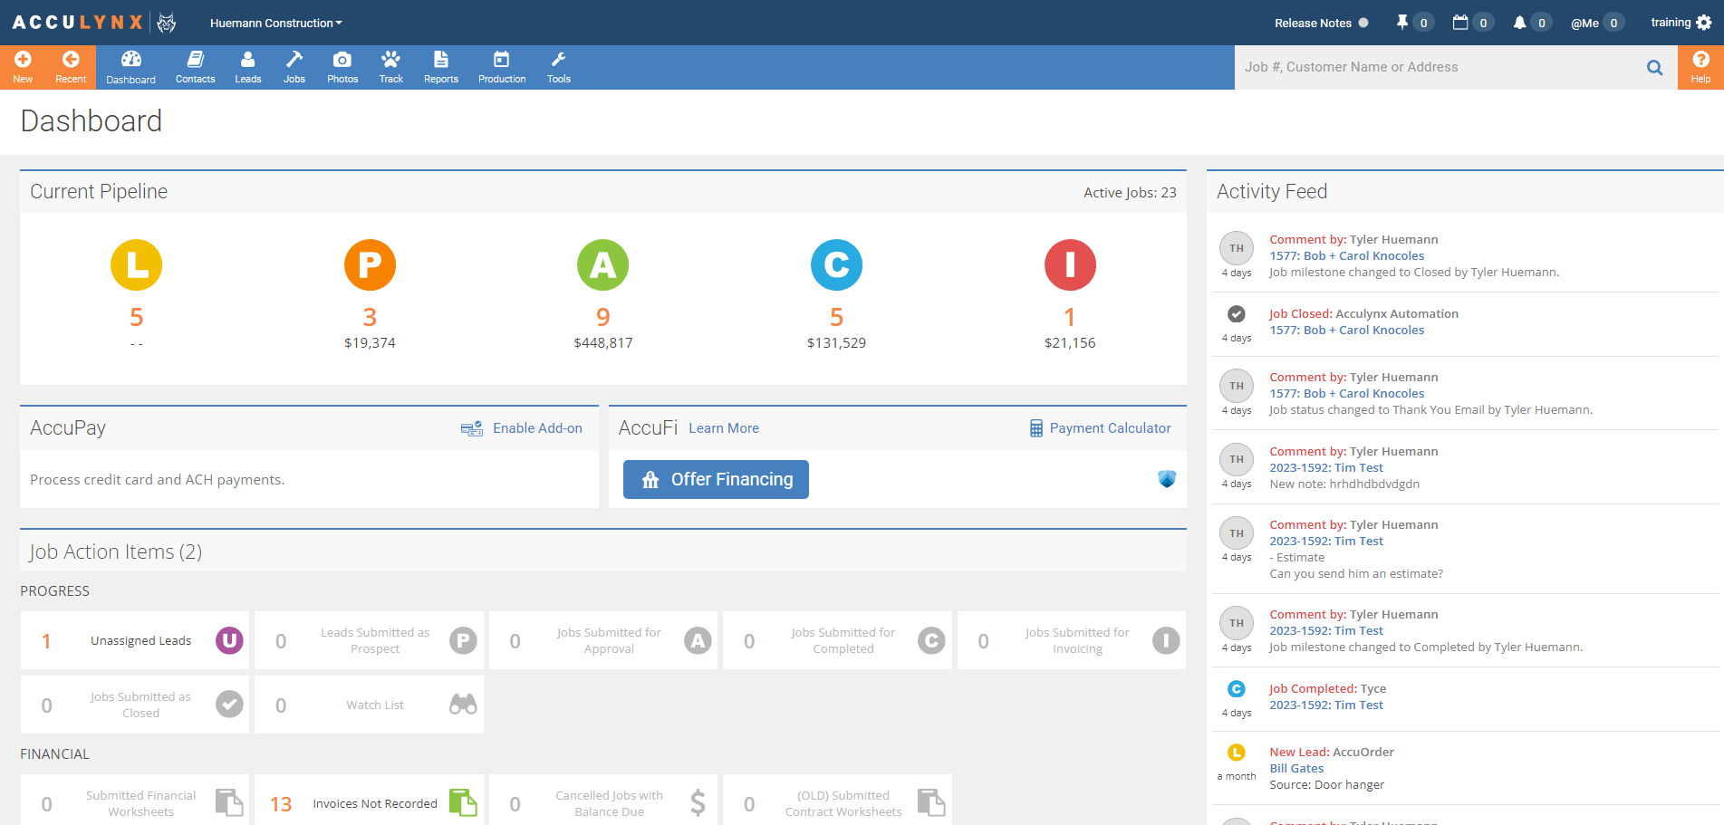Open the training settings gear

point(1704,23)
